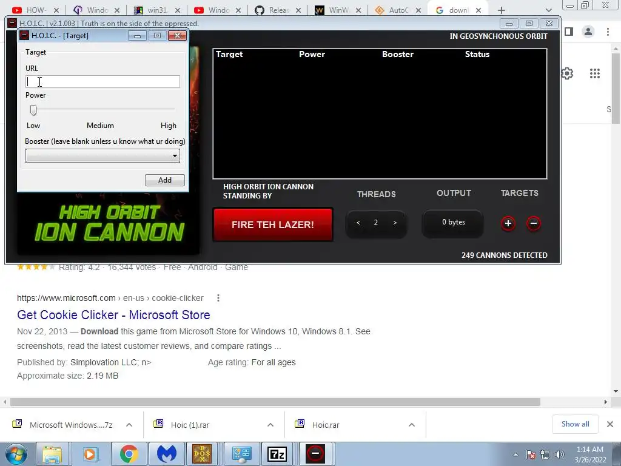621x466 pixels.
Task: Click the Target column header
Action: pos(229,54)
